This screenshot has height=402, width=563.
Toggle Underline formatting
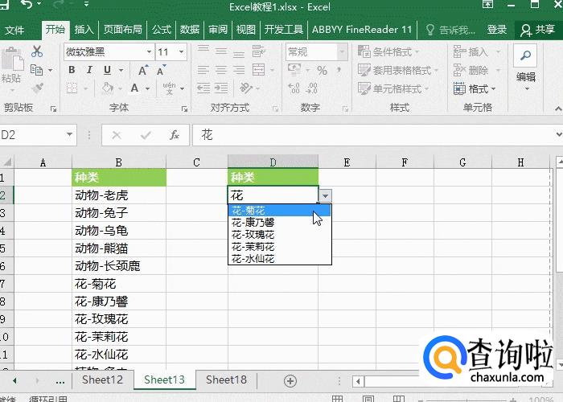point(107,70)
